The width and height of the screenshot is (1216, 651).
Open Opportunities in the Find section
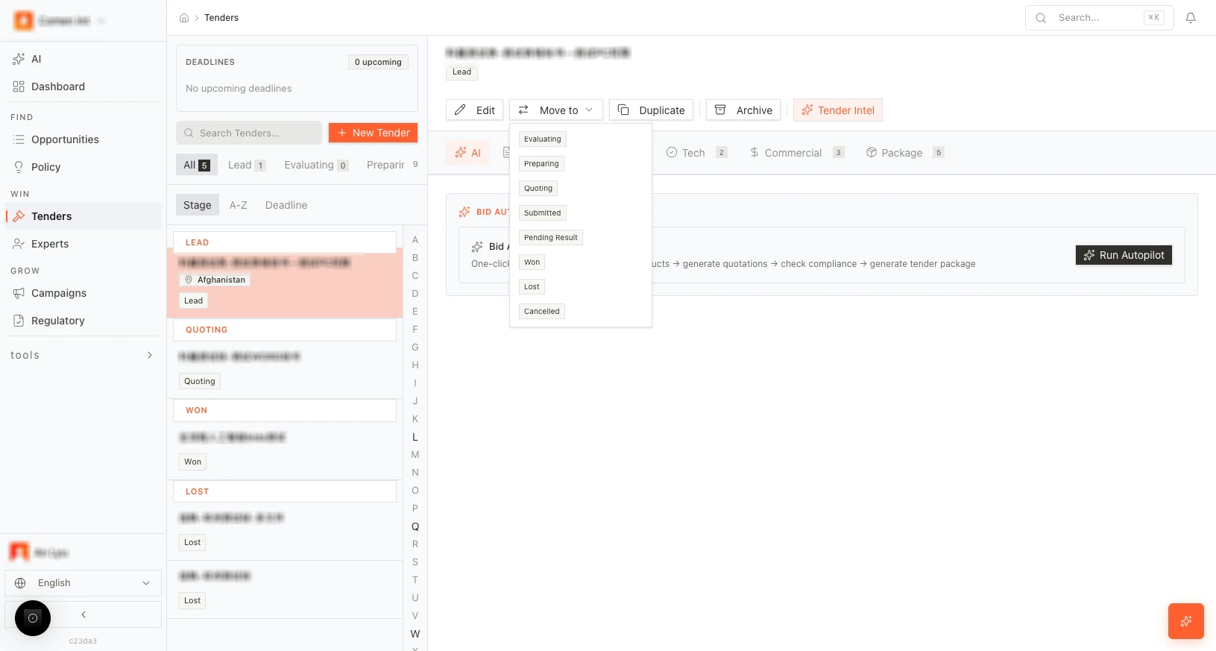pos(83,139)
